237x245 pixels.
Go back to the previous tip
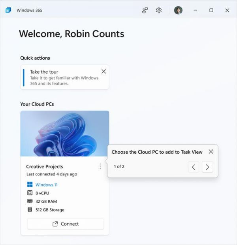click(x=193, y=167)
